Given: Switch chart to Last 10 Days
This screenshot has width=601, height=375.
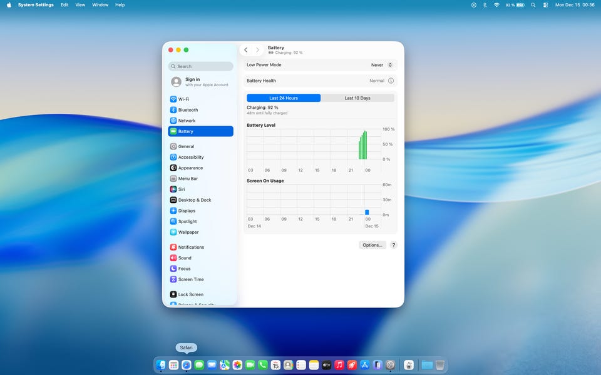Looking at the screenshot, I should [x=357, y=98].
